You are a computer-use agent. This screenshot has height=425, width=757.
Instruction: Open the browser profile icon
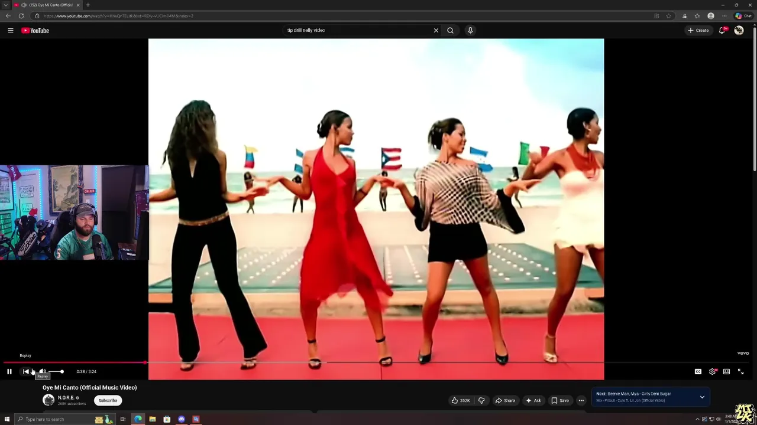click(711, 16)
